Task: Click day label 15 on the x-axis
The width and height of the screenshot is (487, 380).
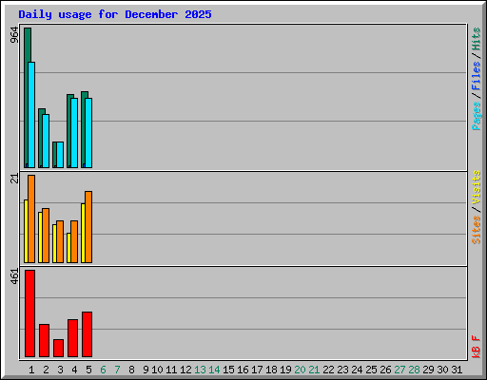Action: pos(228,370)
